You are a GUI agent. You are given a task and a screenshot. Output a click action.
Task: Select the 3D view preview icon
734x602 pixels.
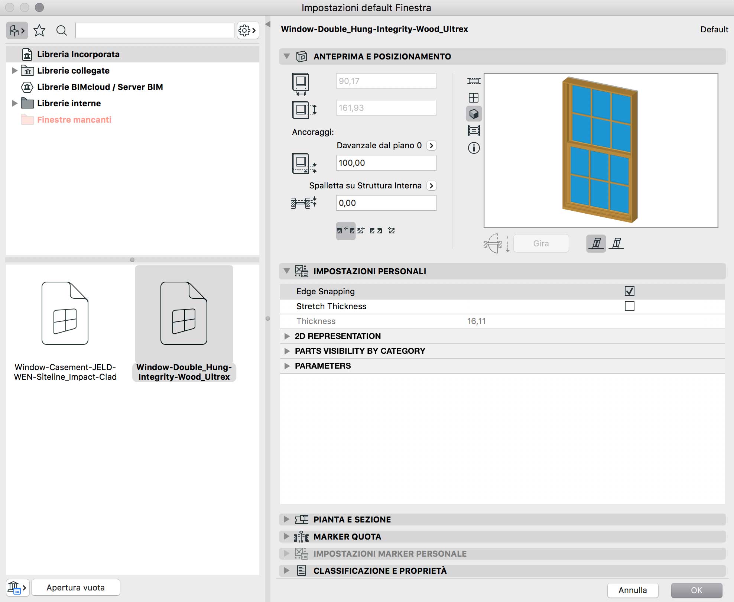[474, 114]
